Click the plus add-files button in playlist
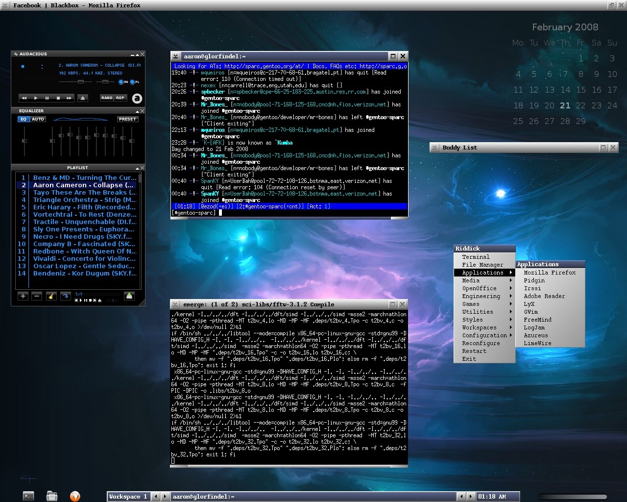The width and height of the screenshot is (627, 502). coord(23,296)
